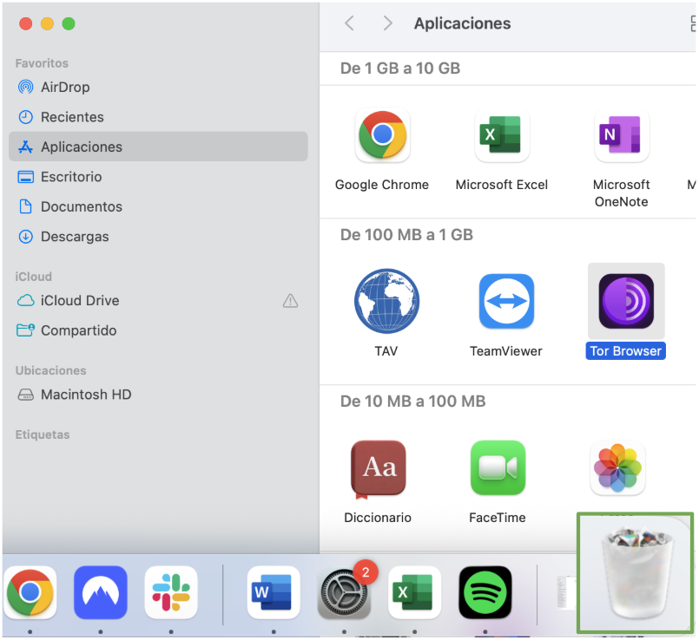Screen dimensions: 699x640
Task: Open Slack from the Dock
Action: (170, 592)
